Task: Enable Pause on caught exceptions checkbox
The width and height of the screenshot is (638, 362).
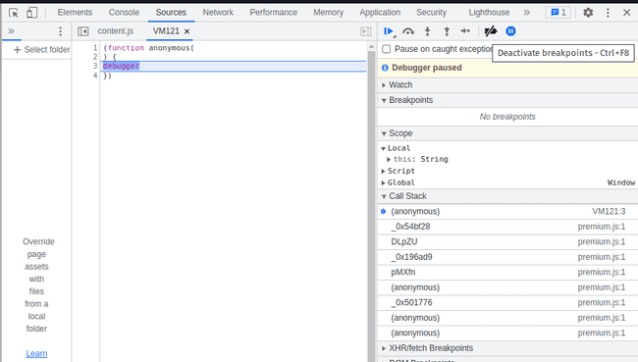Action: 386,49
